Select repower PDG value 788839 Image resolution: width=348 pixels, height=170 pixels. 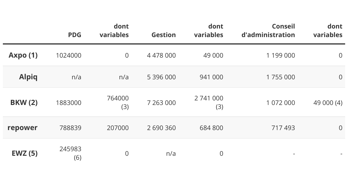click(x=70, y=128)
